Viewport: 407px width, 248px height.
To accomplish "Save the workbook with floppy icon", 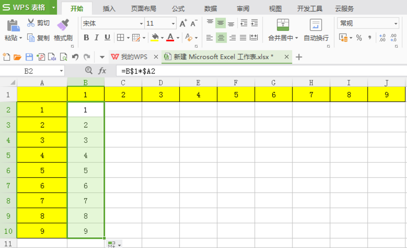I will tap(29, 57).
